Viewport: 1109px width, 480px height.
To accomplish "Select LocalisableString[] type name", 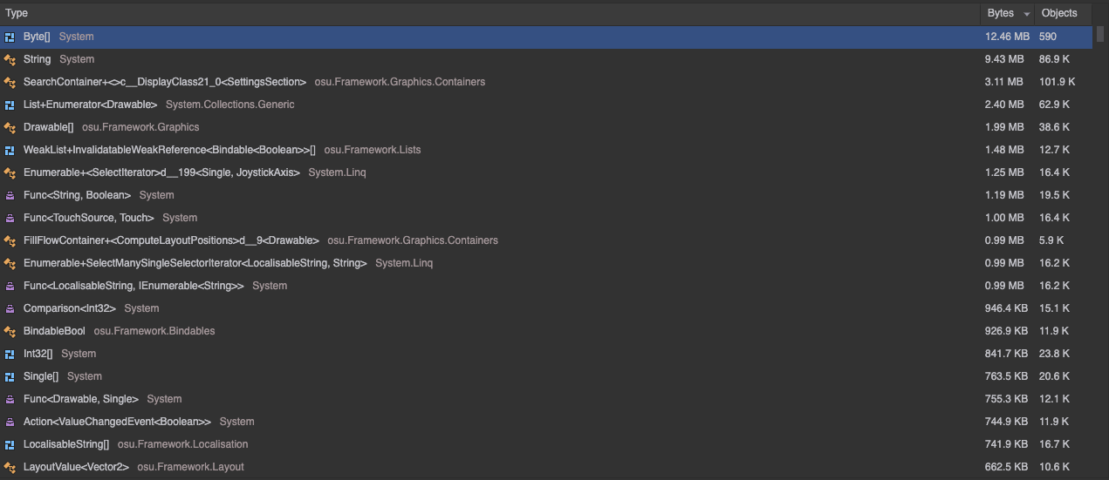I will (x=66, y=444).
